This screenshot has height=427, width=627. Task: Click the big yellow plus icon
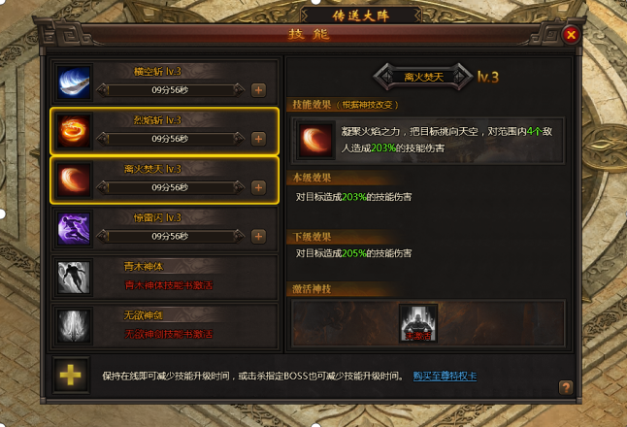coord(71,376)
